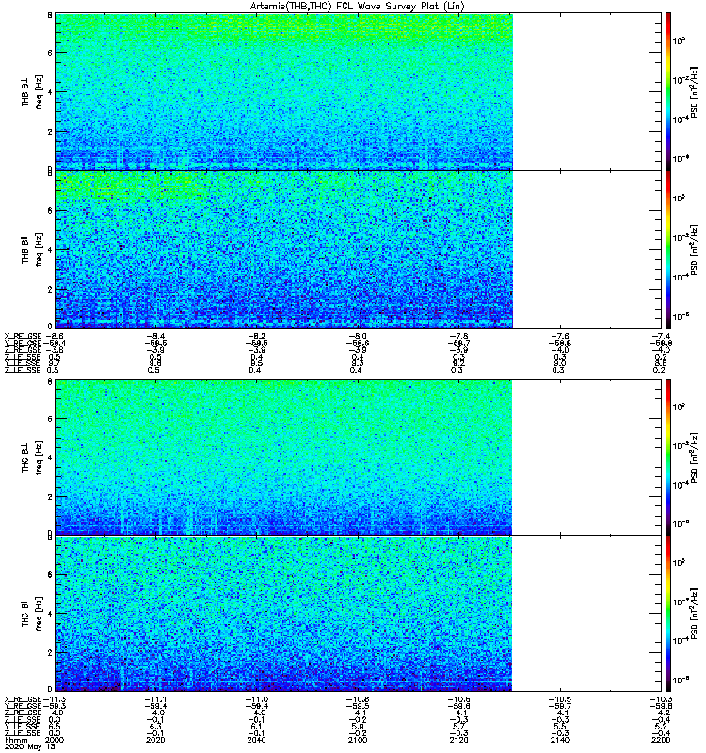This screenshot has width=706, height=753.
Task: Click the '2100' time tick label
Action: [x=358, y=740]
